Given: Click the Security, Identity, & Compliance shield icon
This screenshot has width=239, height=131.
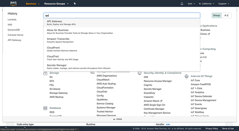Looking at the screenshot, I should (140, 73).
